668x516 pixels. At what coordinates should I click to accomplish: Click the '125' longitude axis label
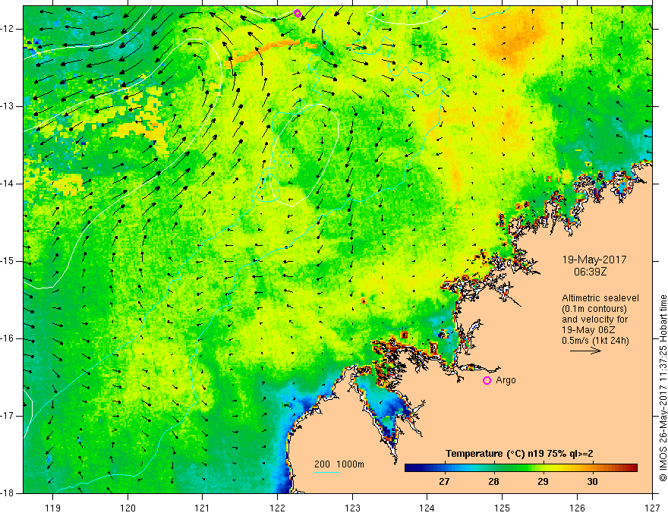[x=503, y=508]
